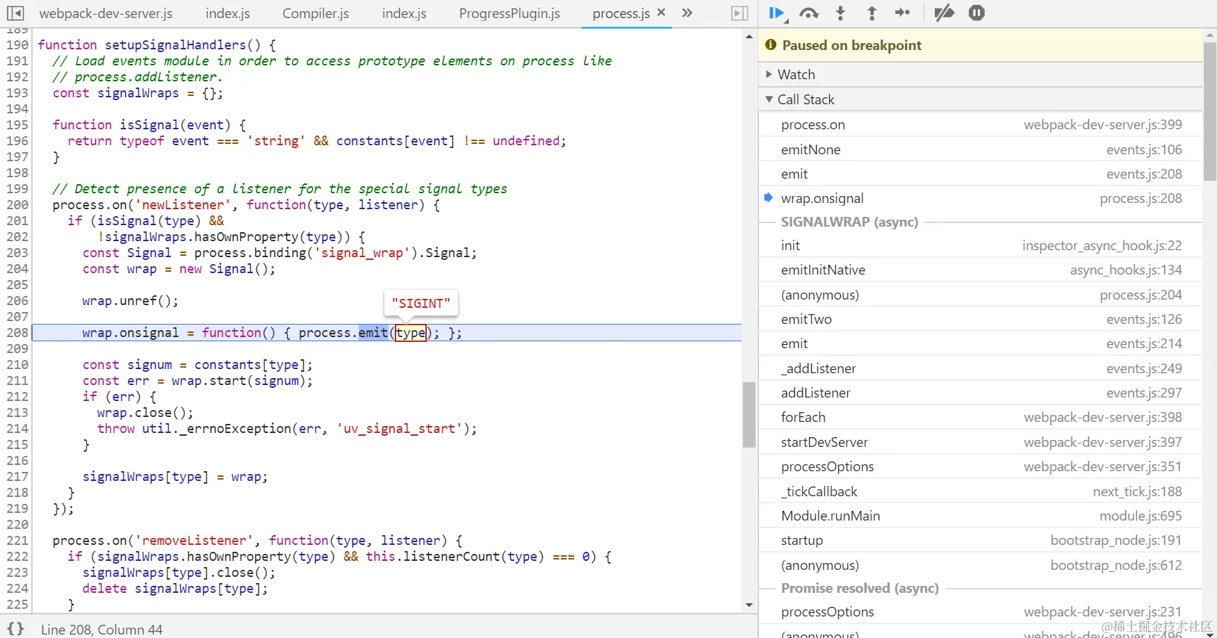Click the source editor vertical scrollbar thumb
1217x638 pixels.
coord(749,415)
